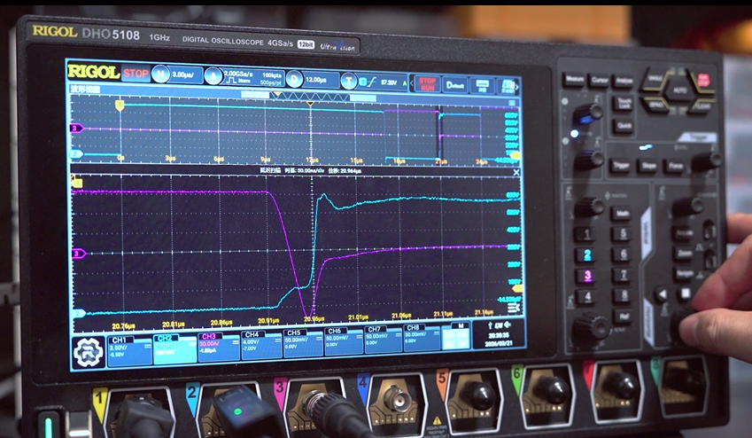Screen dimensions: 752x438
Task: Toggle the Touch Lock front panel button
Action: [624, 103]
